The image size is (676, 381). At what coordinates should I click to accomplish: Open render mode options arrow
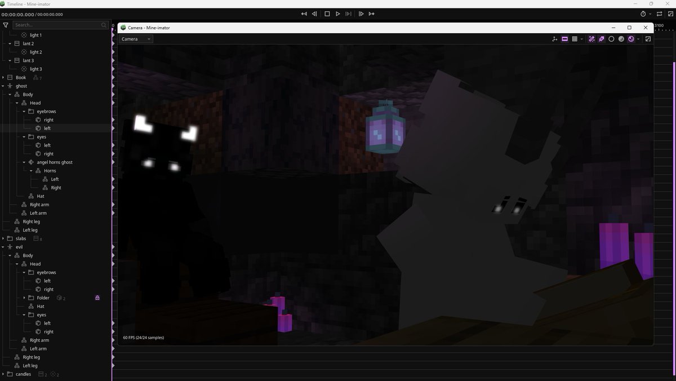pos(638,39)
